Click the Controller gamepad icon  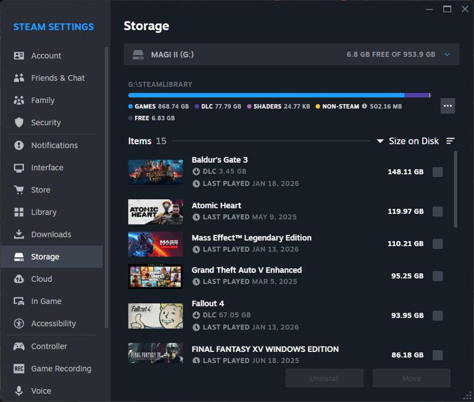click(x=19, y=346)
